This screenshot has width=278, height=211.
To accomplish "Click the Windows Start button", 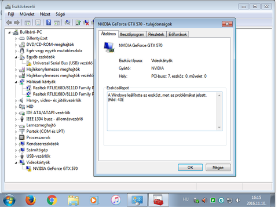I will point(9,200).
